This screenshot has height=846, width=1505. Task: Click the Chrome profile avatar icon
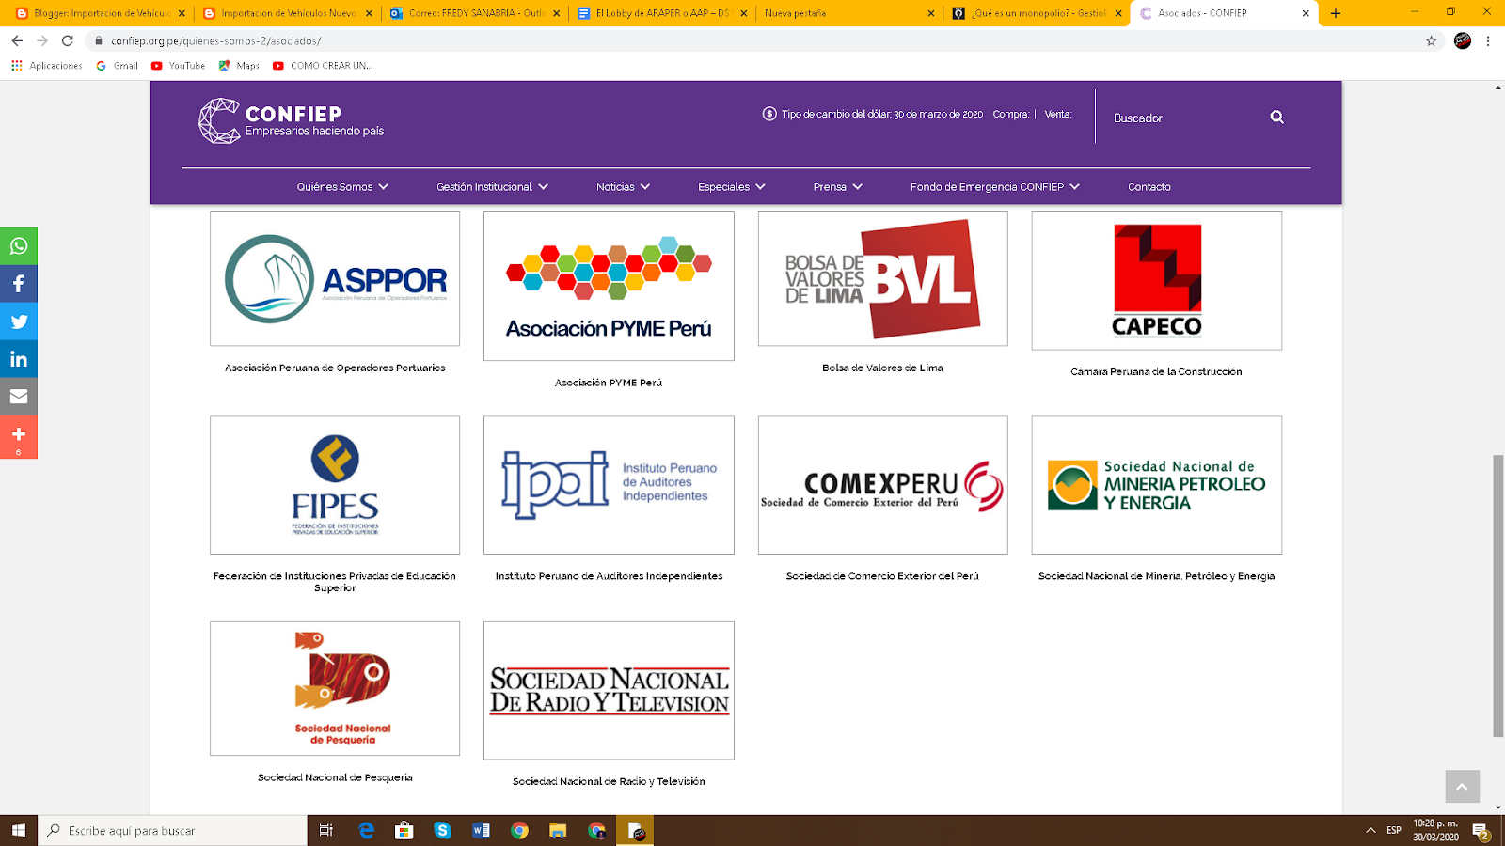click(1463, 40)
